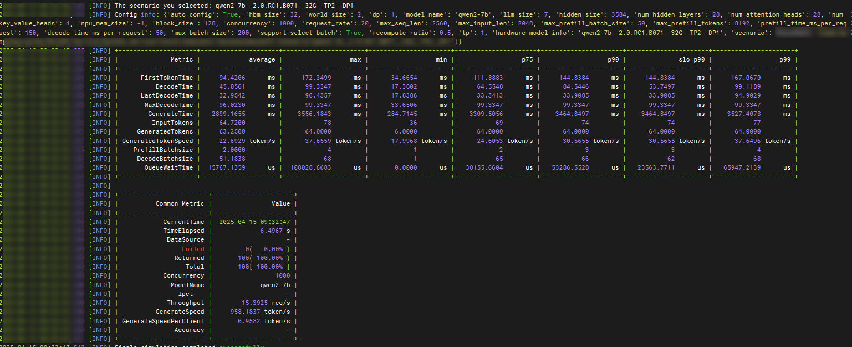Image resolution: width=852 pixels, height=347 pixels.
Task: Click the InputTokens metric row label
Action: 172,123
